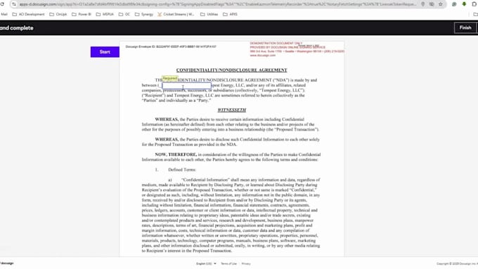Click the extensions puzzle icon in the toolbar
Screen dimensions: 478x269
coord(474,4)
